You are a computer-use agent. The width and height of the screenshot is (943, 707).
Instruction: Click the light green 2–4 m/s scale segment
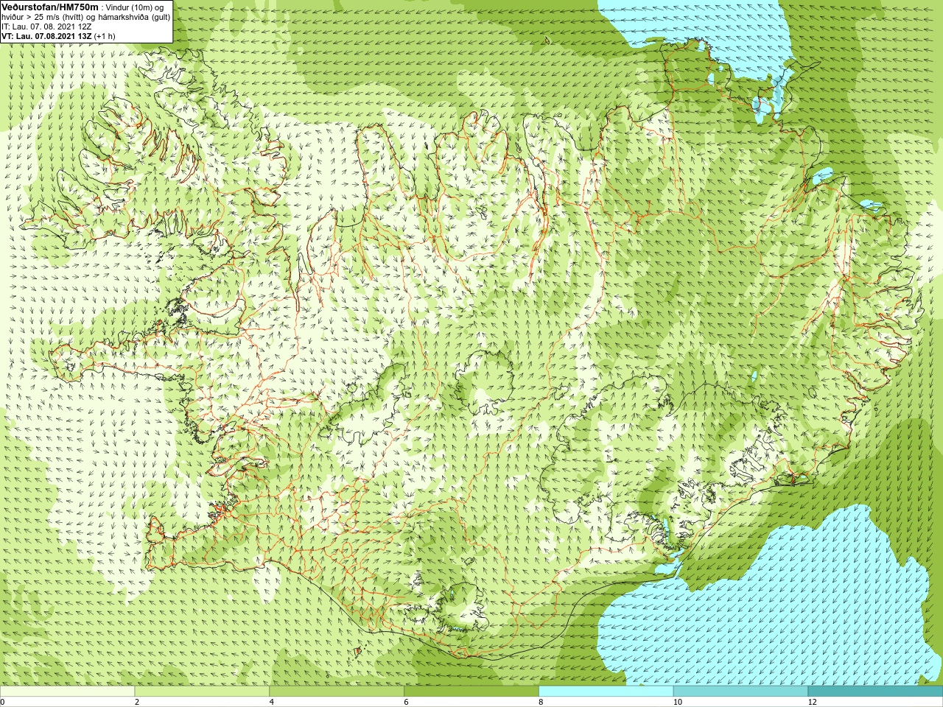coord(202,692)
